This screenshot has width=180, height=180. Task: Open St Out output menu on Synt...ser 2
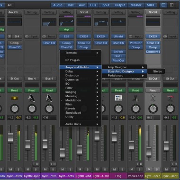point(170,79)
